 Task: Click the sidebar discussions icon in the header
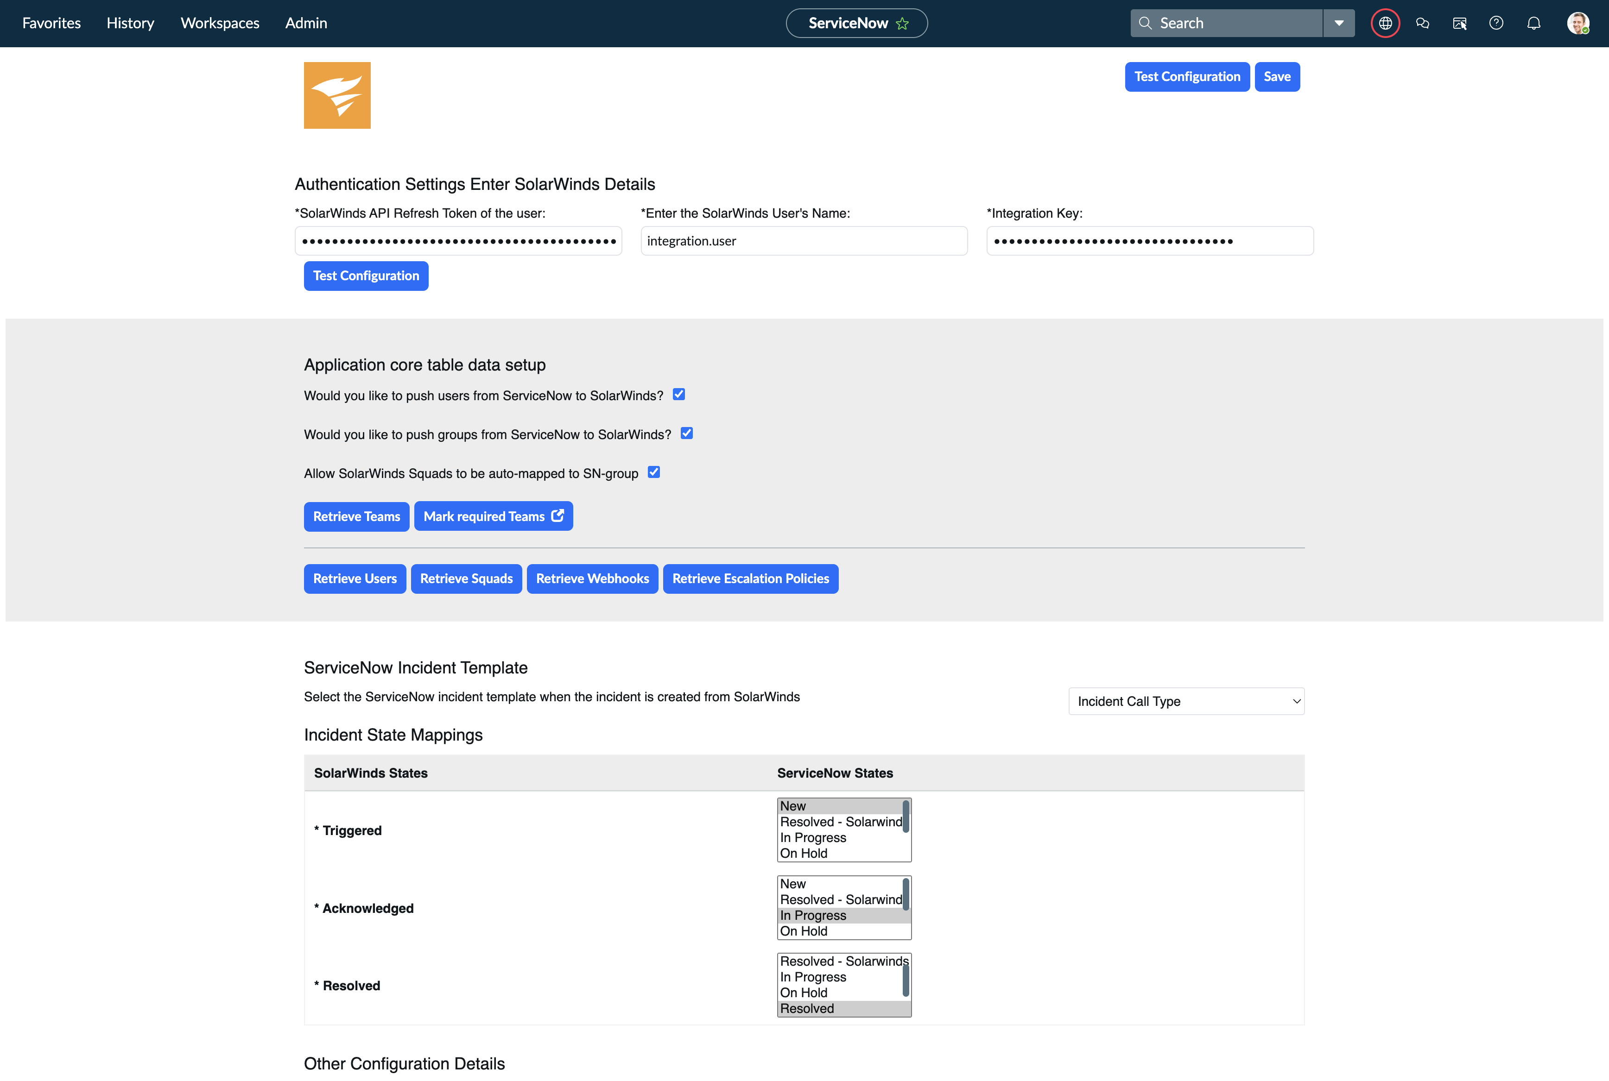click(1459, 24)
